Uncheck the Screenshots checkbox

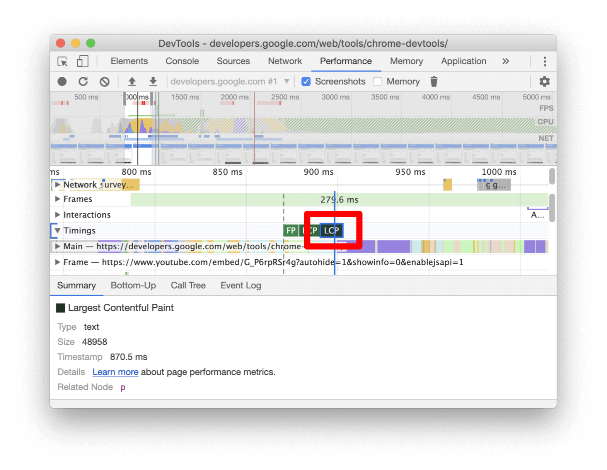[306, 82]
